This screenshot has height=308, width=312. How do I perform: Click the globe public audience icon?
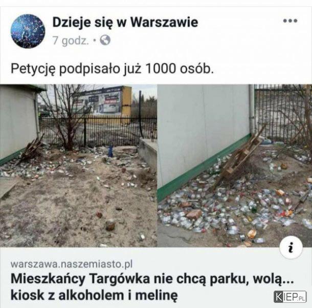(105, 40)
